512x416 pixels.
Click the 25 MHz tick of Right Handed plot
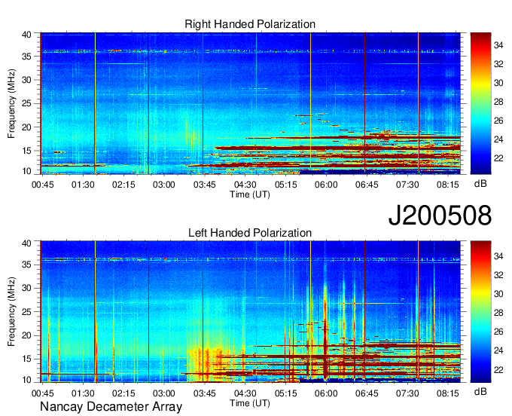[x=26, y=103]
